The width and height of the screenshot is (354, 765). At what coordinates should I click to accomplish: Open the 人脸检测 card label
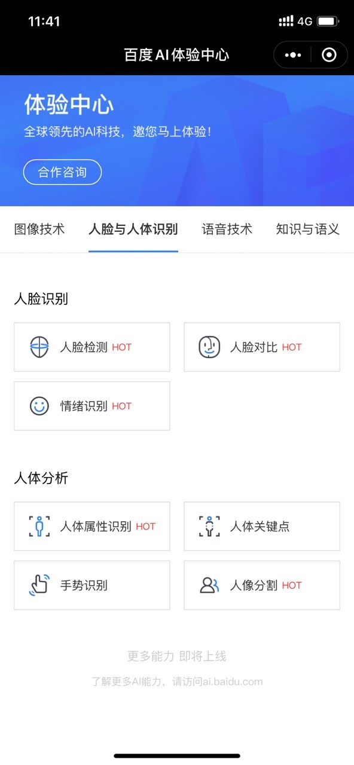coord(84,347)
